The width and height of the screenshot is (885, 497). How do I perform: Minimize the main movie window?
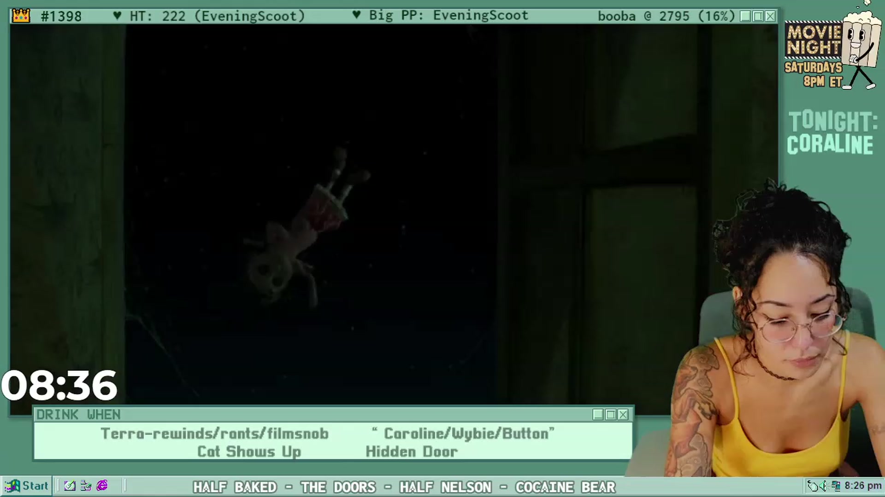745,16
